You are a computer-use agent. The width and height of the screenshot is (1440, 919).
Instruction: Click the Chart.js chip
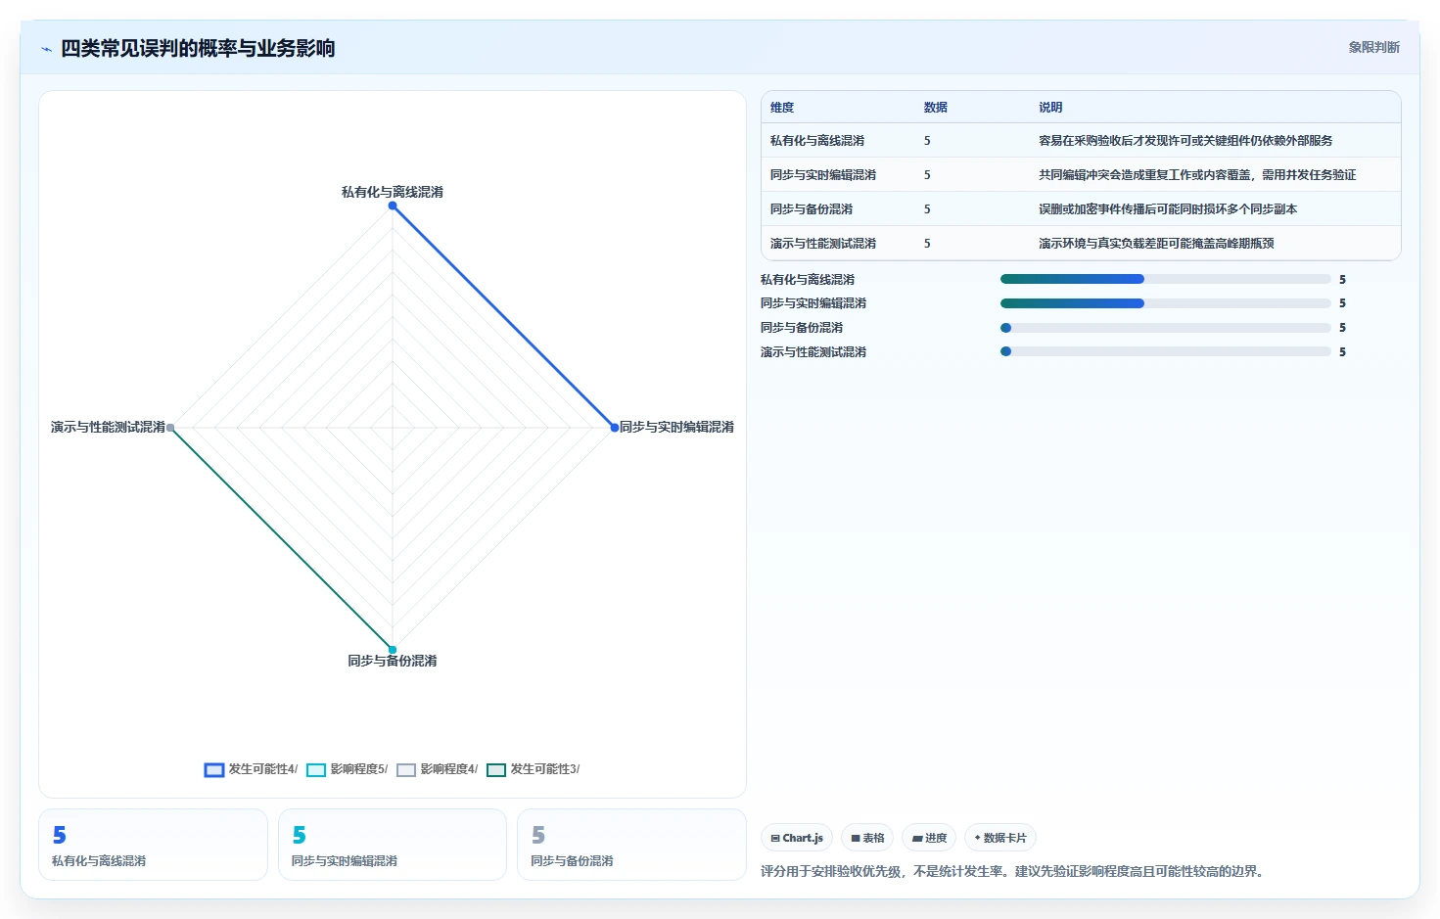[x=797, y=838]
